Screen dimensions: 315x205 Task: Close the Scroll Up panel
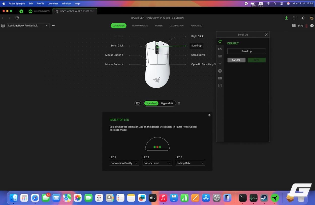point(266,35)
